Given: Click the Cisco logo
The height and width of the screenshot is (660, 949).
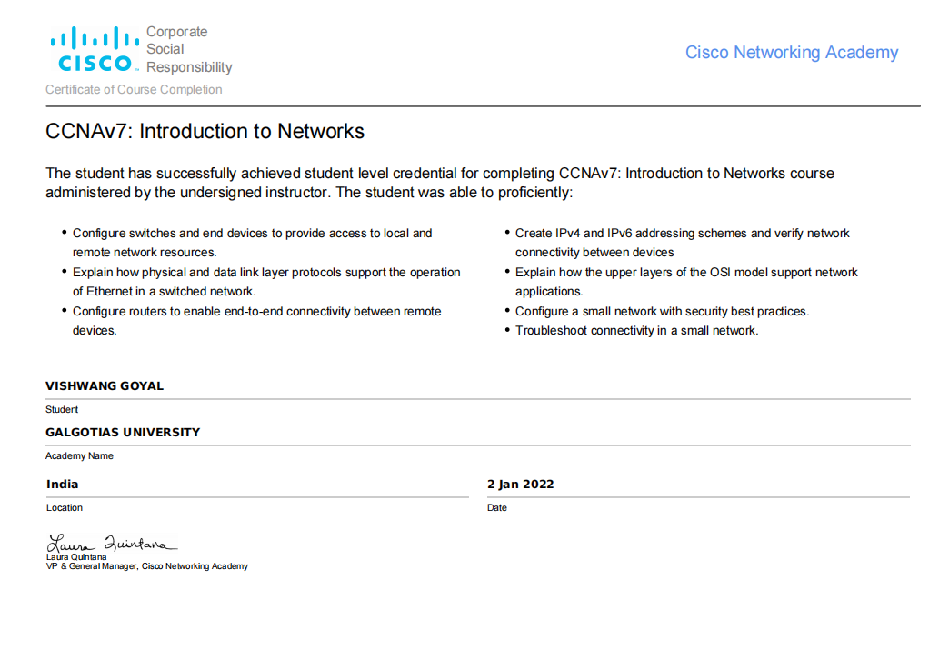Looking at the screenshot, I should [x=95, y=50].
